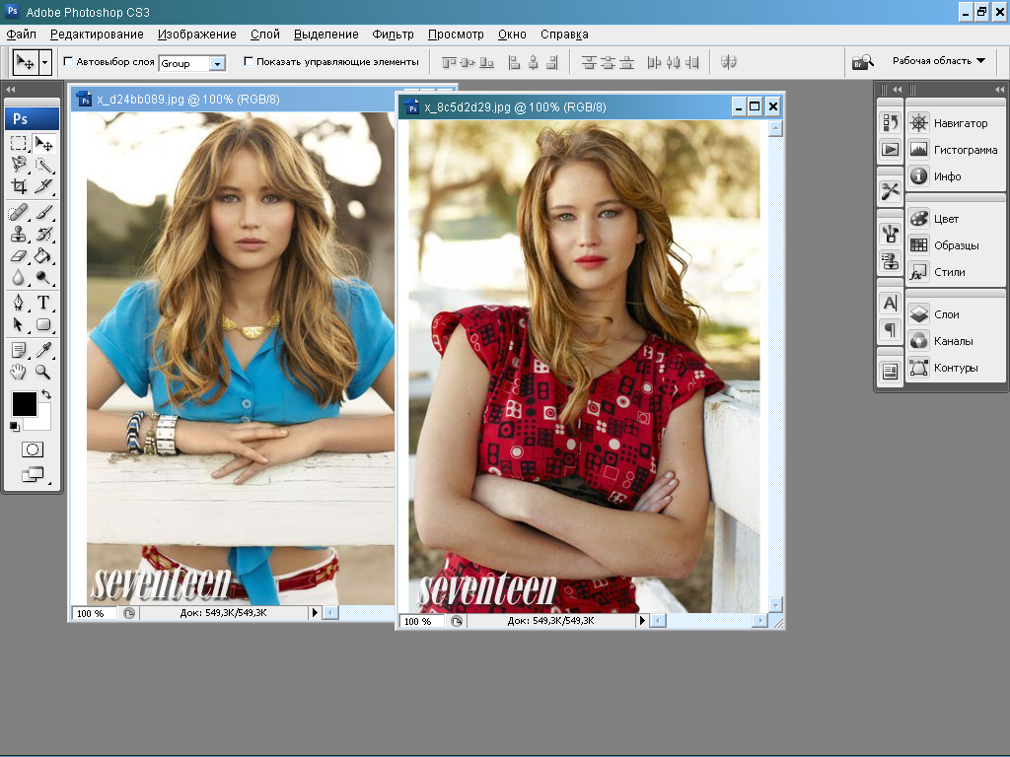Select the Pen tool
The image size is (1010, 757).
coord(19,303)
